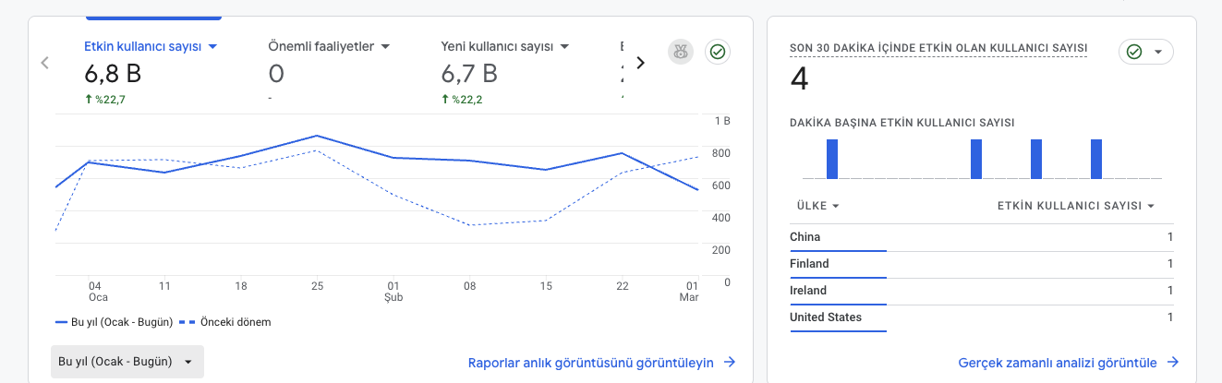This screenshot has height=383, width=1222.
Task: Click the previous metrics chevron arrow
Action: 44,63
